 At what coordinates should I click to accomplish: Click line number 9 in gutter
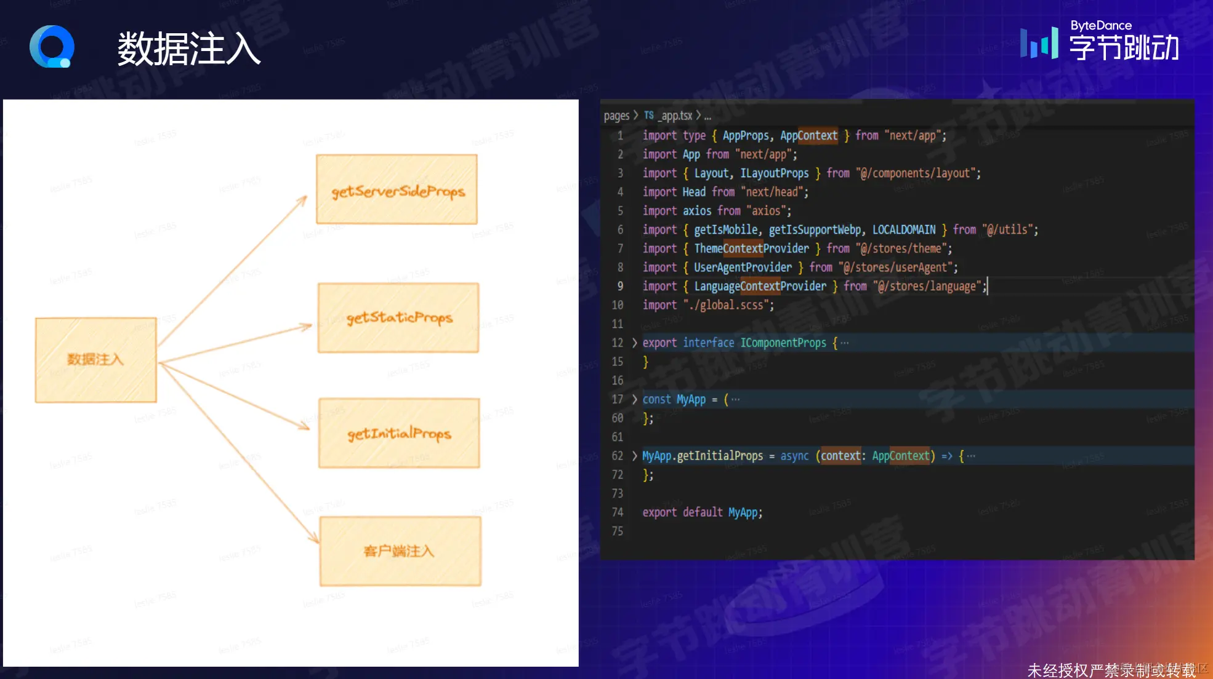click(x=619, y=286)
